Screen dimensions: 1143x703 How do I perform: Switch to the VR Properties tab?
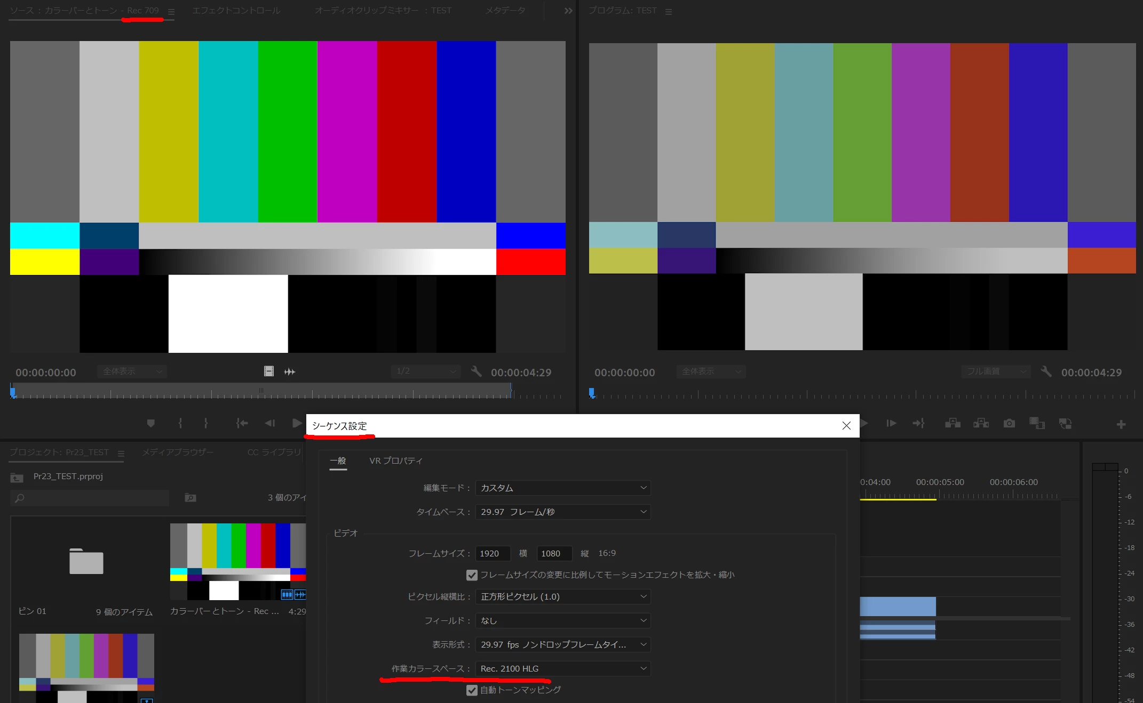coord(395,460)
